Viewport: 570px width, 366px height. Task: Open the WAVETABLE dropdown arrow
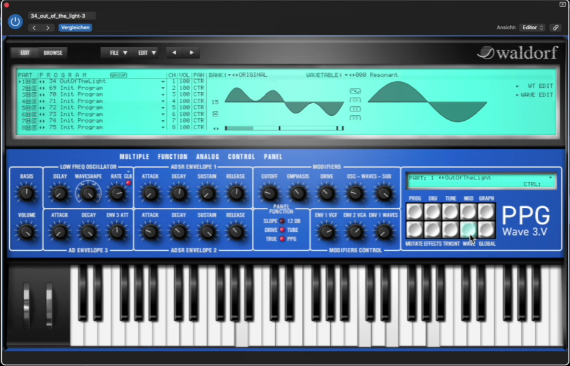[x=347, y=75]
